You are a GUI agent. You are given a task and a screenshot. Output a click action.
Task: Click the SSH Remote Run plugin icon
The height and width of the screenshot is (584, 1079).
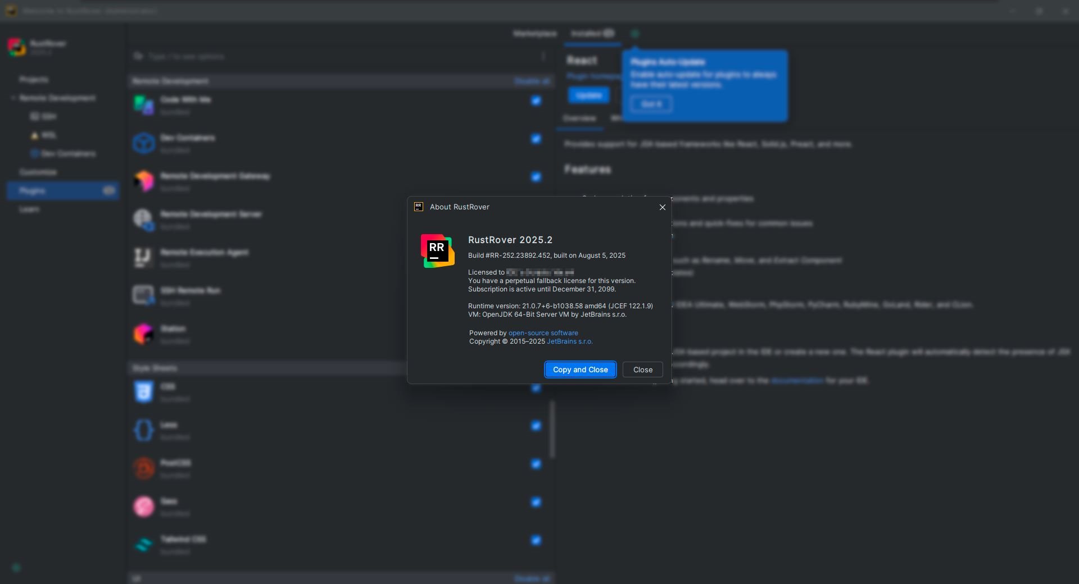[x=143, y=296]
